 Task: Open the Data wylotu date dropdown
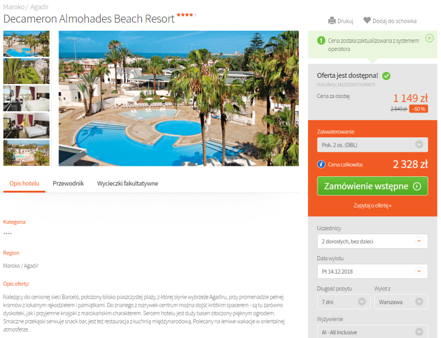[x=373, y=271]
